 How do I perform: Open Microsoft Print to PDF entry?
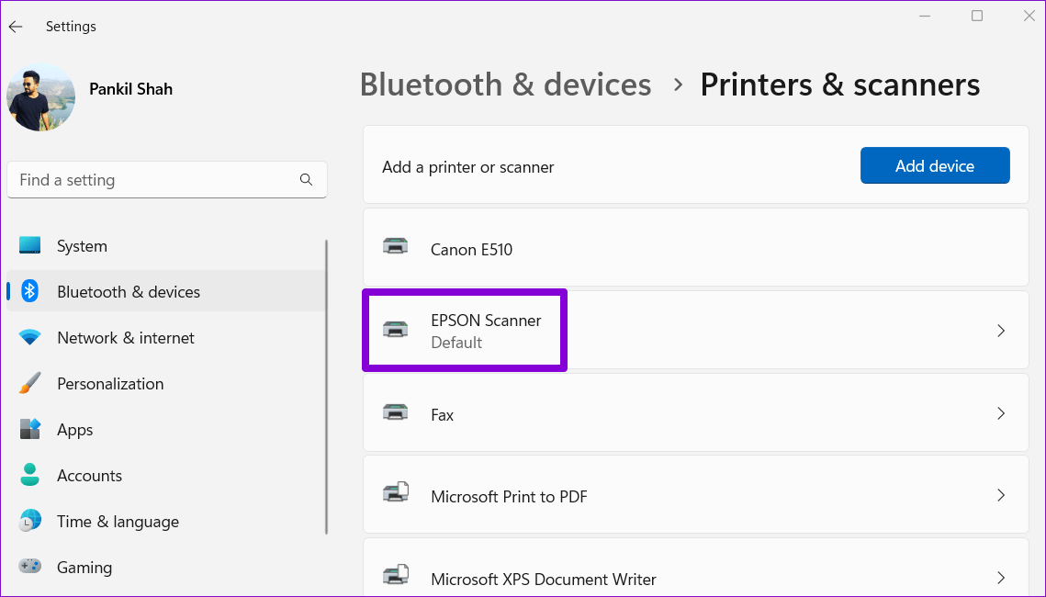coord(696,494)
